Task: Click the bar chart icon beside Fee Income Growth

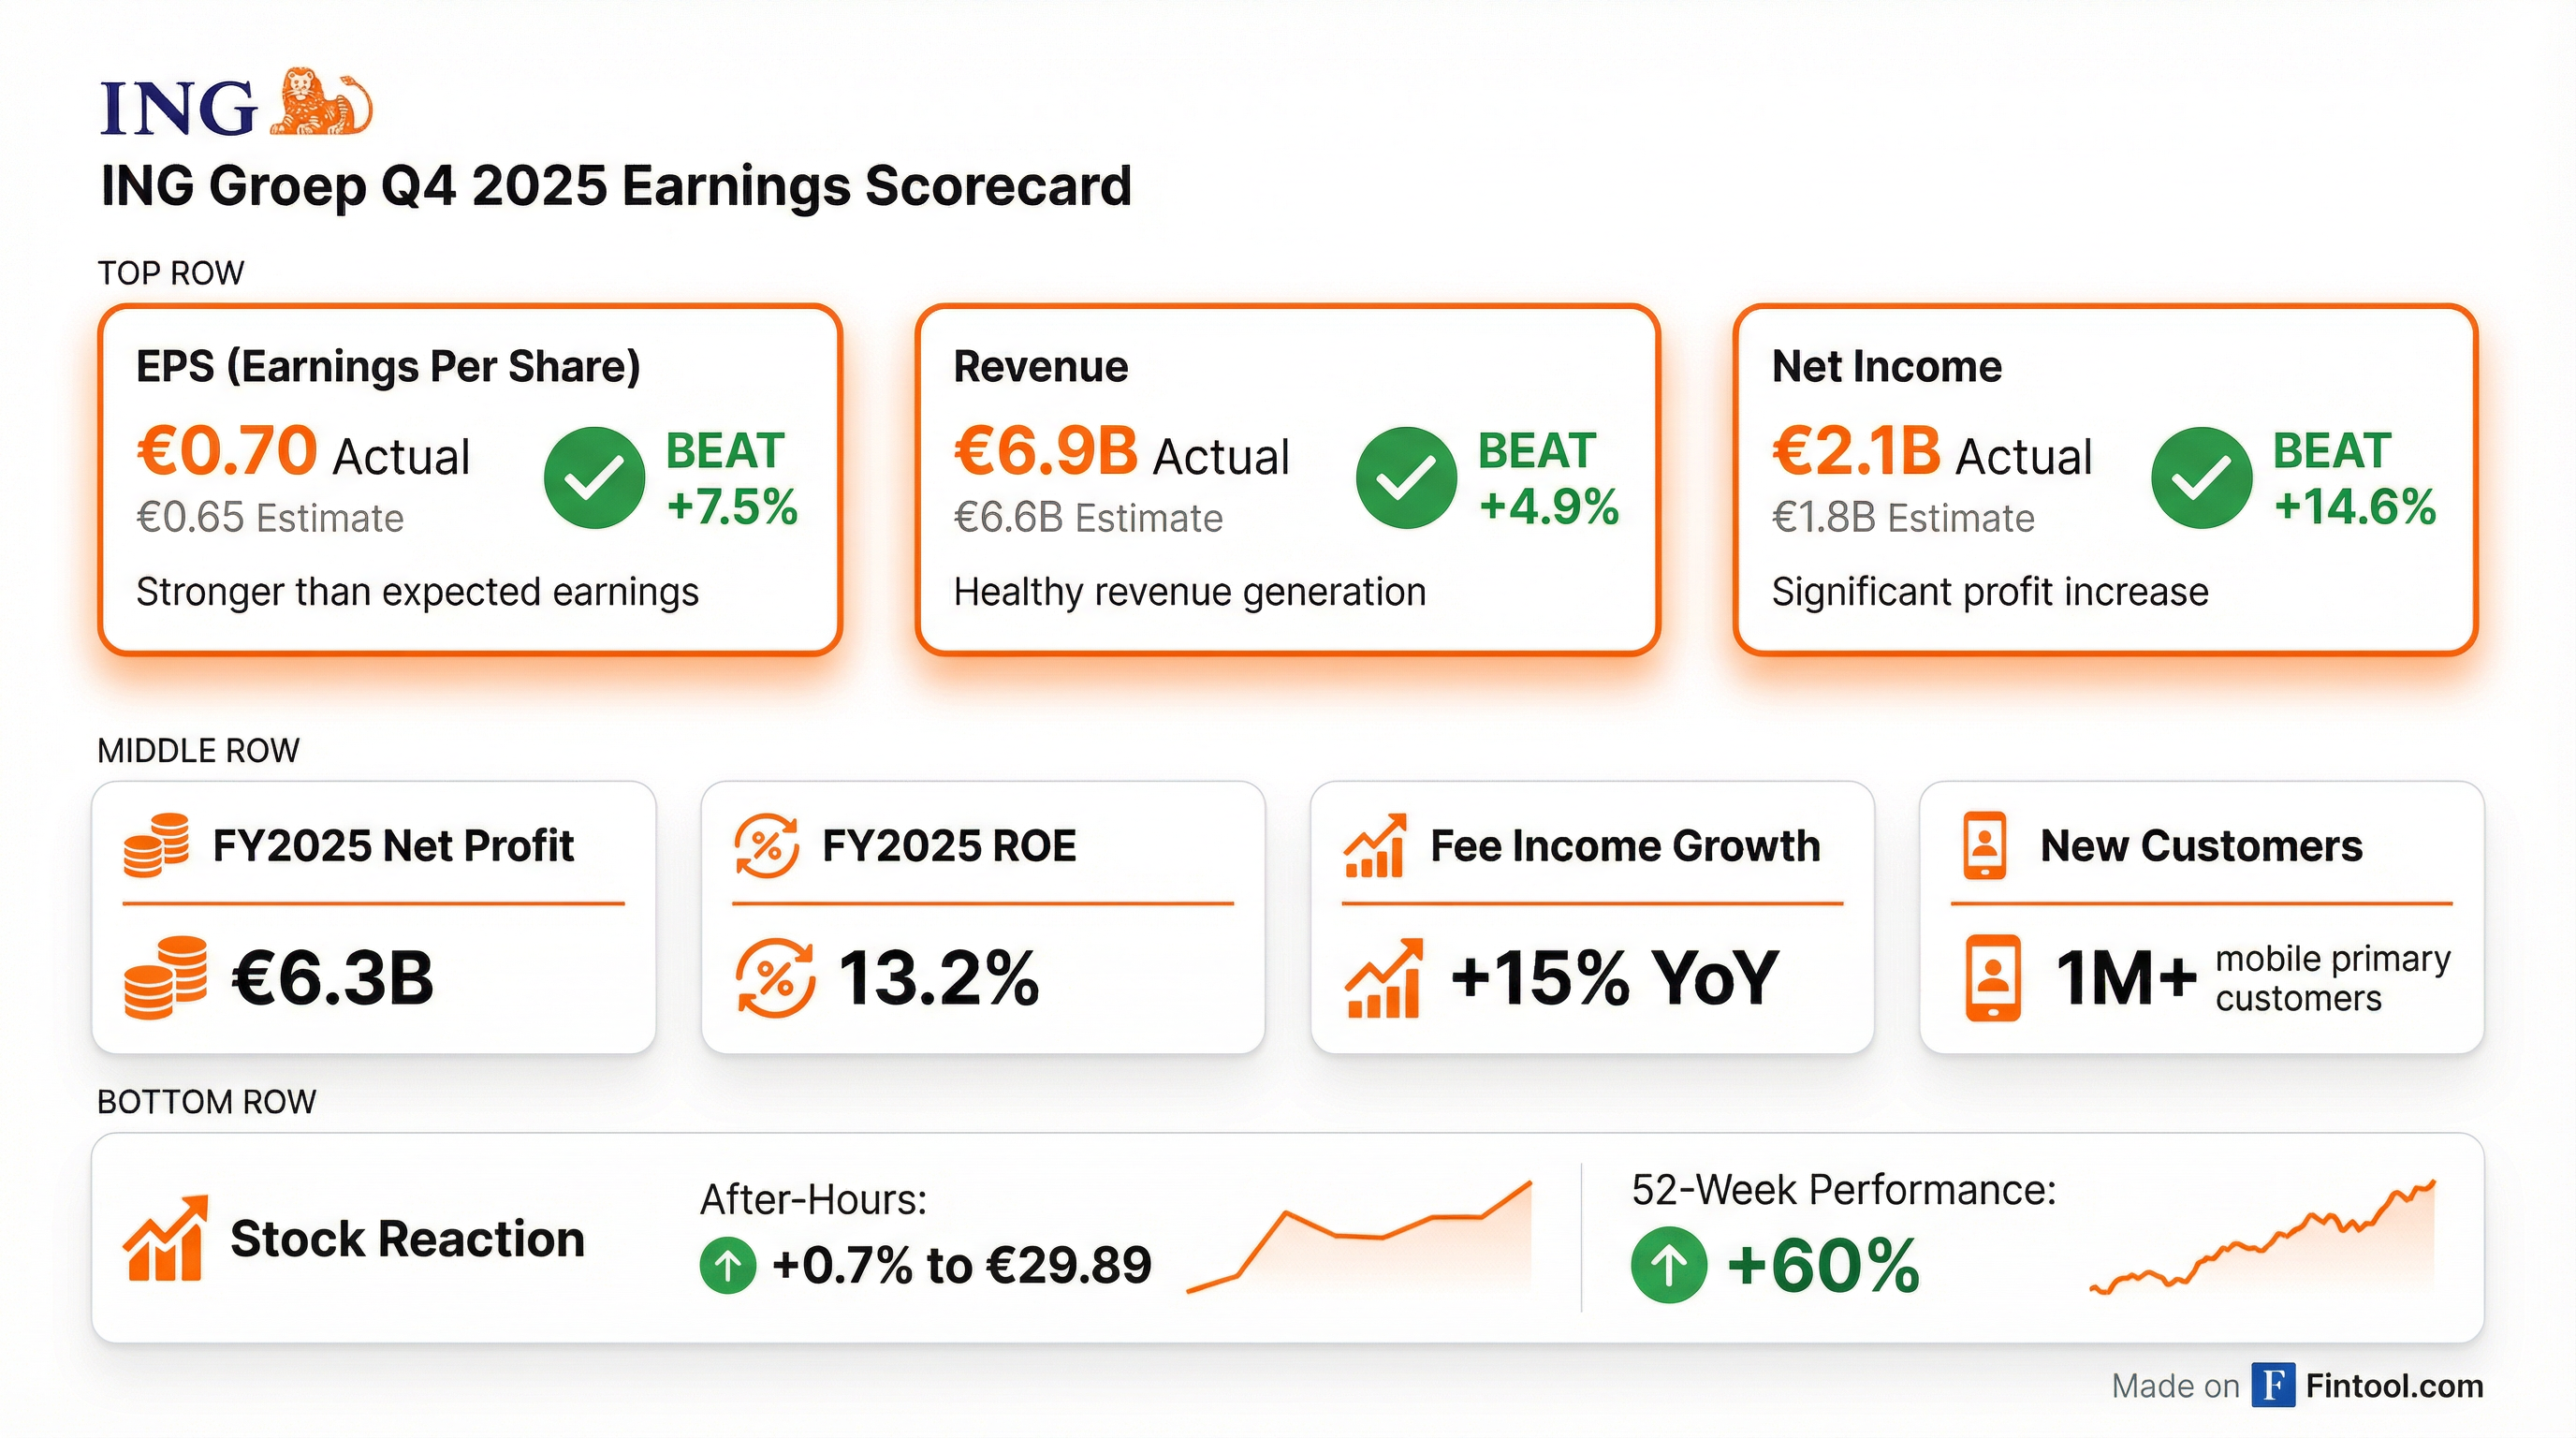Action: [1375, 846]
